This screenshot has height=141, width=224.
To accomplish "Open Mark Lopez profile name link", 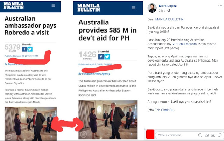I will 168,6.
